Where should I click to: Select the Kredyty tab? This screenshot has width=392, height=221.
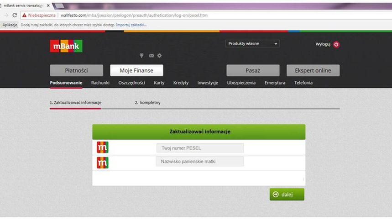coord(181,83)
